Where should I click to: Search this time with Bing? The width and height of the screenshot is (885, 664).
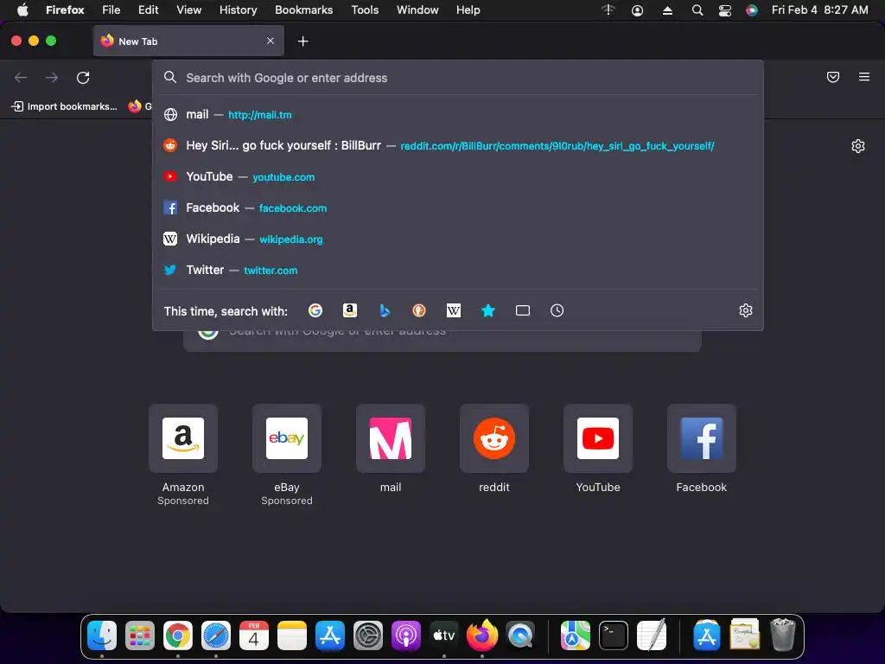pyautogui.click(x=385, y=310)
